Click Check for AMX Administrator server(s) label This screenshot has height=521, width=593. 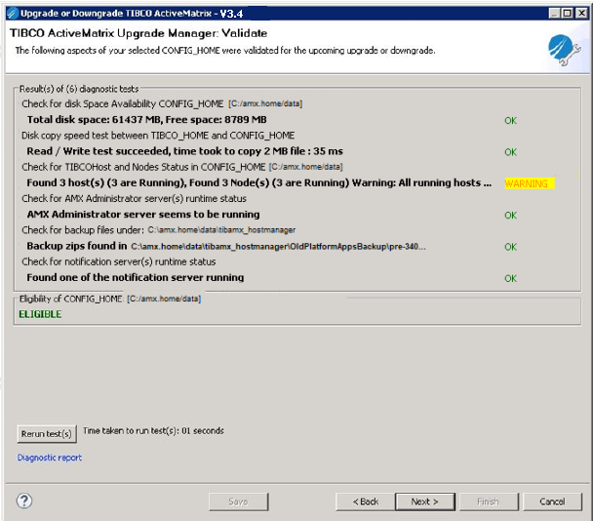point(134,199)
